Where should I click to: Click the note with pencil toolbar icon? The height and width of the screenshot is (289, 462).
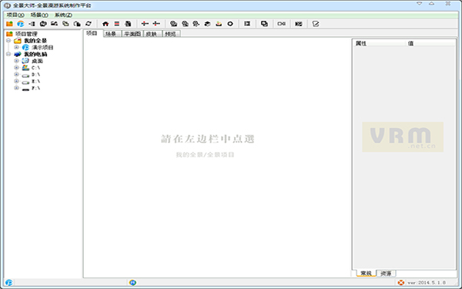[316, 24]
